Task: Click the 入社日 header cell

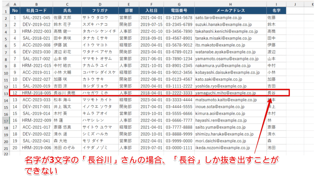Action: coord(151,11)
